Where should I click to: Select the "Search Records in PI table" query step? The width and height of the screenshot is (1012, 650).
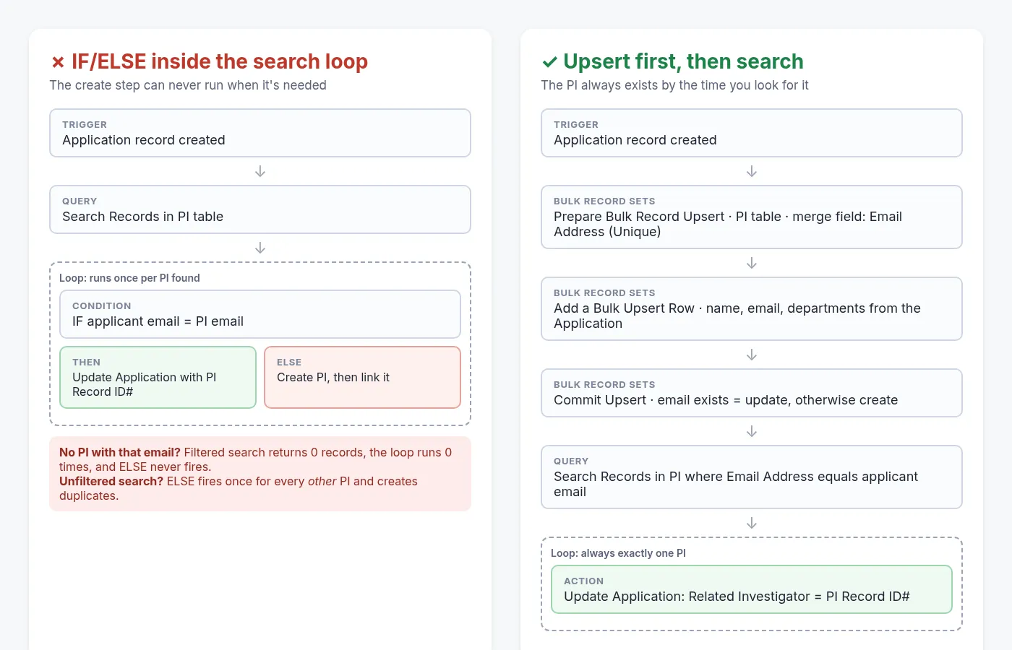(260, 209)
